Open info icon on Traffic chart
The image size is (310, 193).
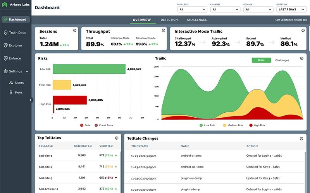tap(302, 58)
